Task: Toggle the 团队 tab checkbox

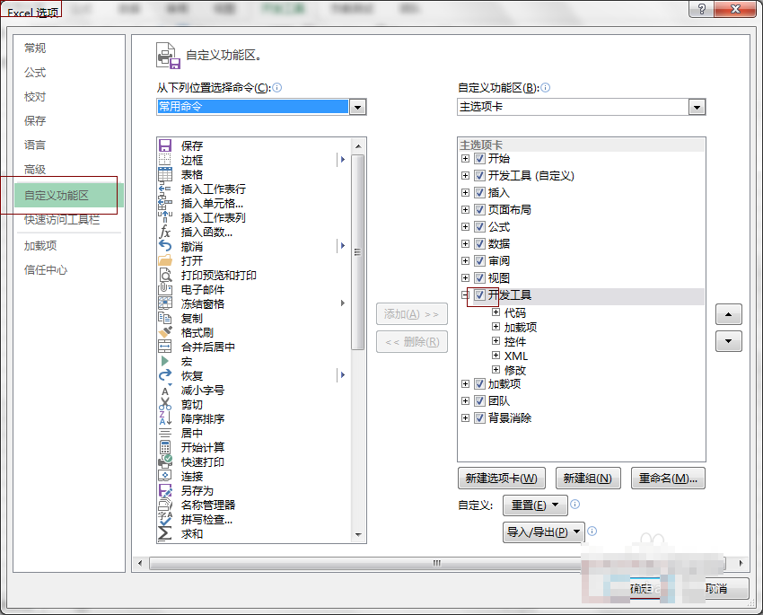Action: click(480, 400)
